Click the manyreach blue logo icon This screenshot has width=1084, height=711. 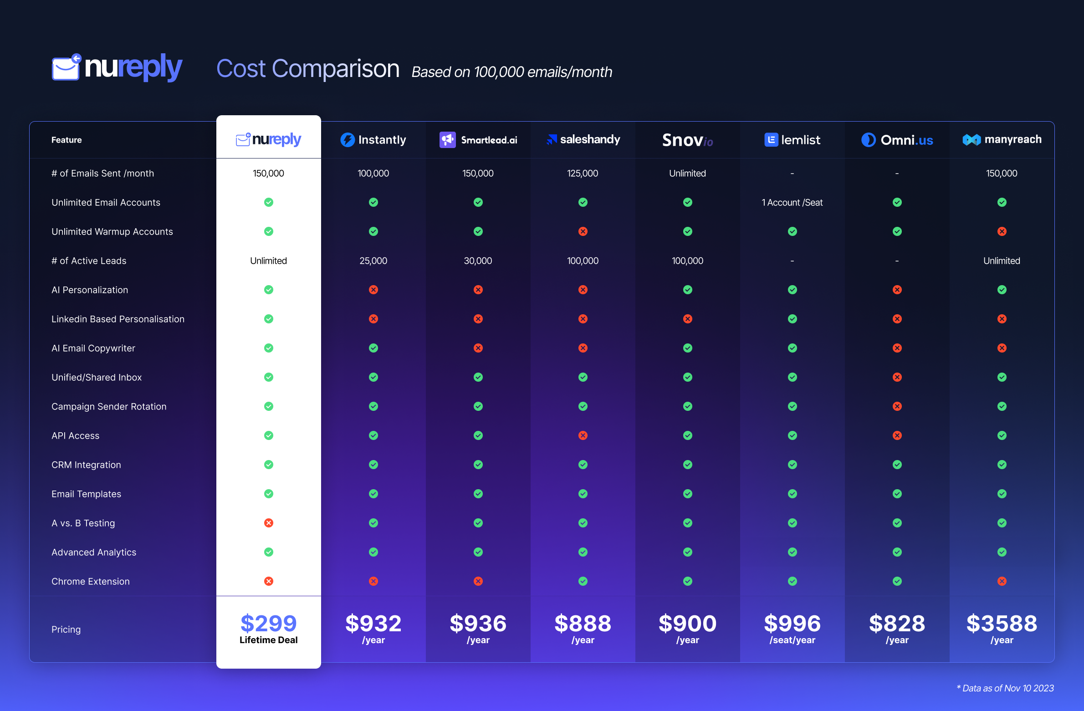[971, 140]
